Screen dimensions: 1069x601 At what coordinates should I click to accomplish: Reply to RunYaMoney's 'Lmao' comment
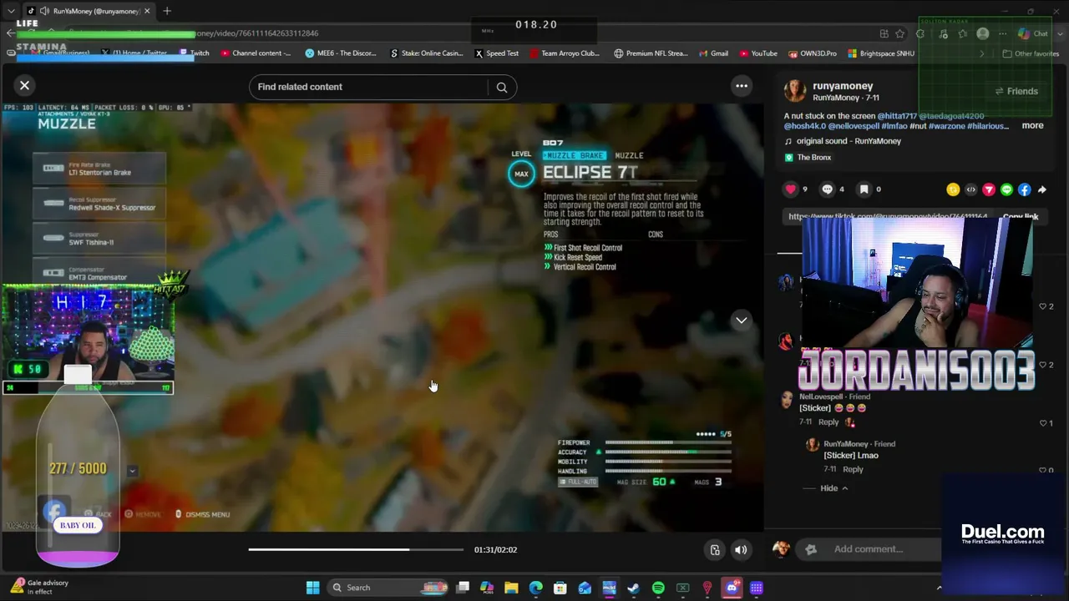[x=853, y=469]
